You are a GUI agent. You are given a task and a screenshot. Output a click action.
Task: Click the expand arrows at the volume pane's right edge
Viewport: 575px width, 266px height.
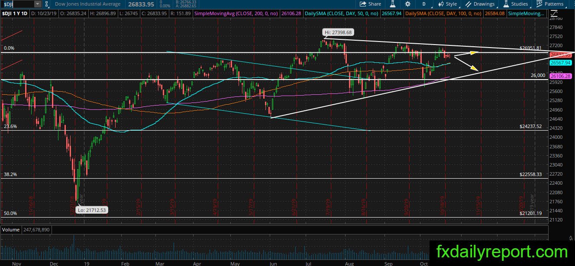click(x=570, y=238)
